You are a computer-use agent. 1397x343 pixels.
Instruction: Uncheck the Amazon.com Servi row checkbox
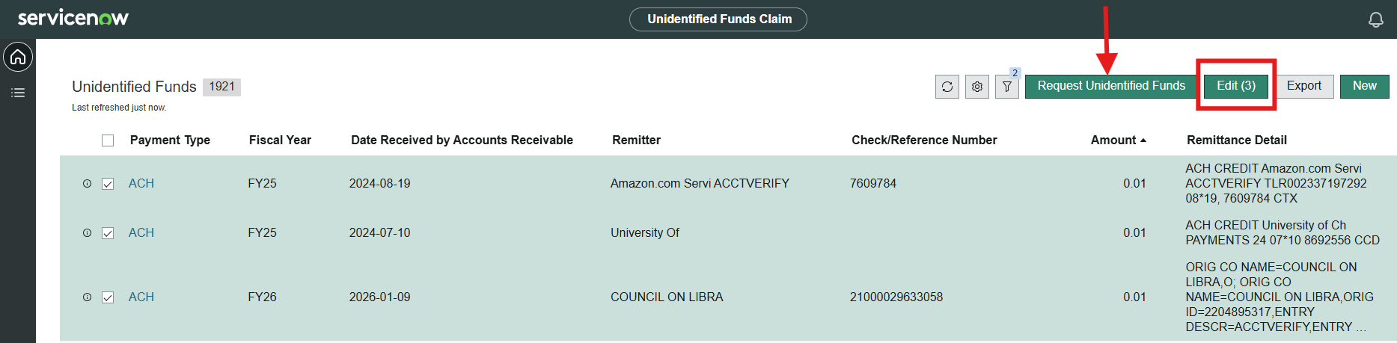108,184
